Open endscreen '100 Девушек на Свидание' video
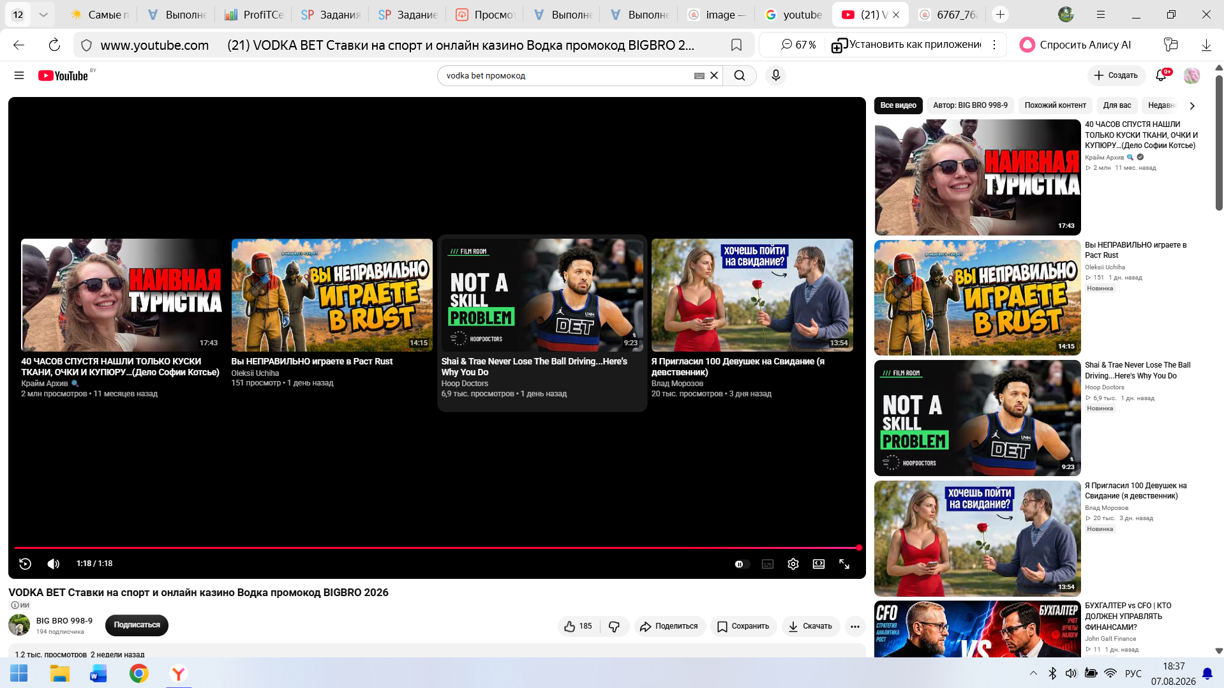 pyautogui.click(x=752, y=295)
